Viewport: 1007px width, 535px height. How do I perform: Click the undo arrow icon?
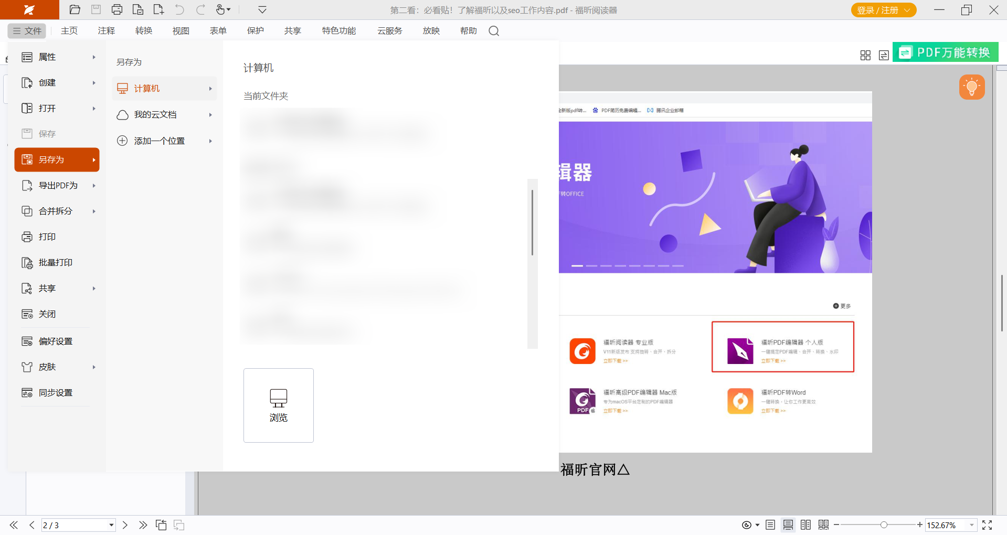[x=179, y=9]
